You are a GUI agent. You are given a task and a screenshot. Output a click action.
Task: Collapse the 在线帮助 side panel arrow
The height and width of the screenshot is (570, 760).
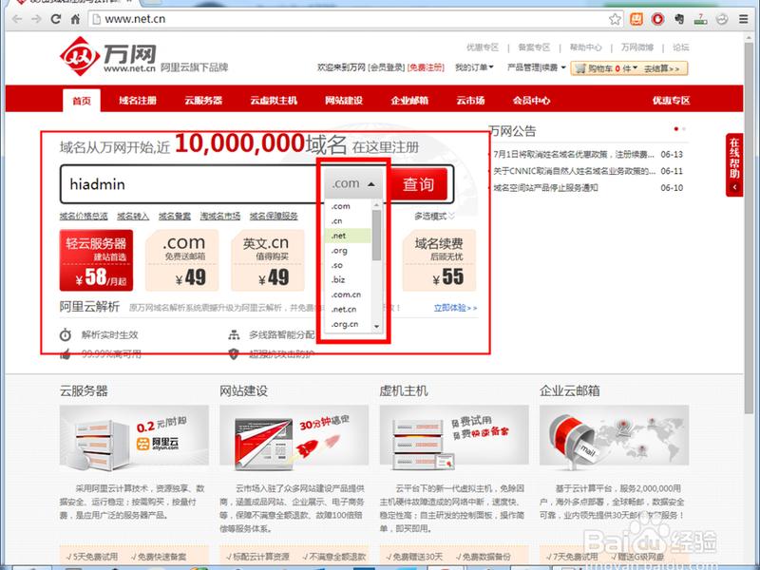734,187
